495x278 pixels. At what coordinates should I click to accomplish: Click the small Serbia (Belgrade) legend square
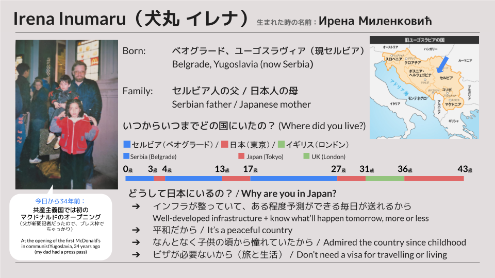tap(126, 156)
